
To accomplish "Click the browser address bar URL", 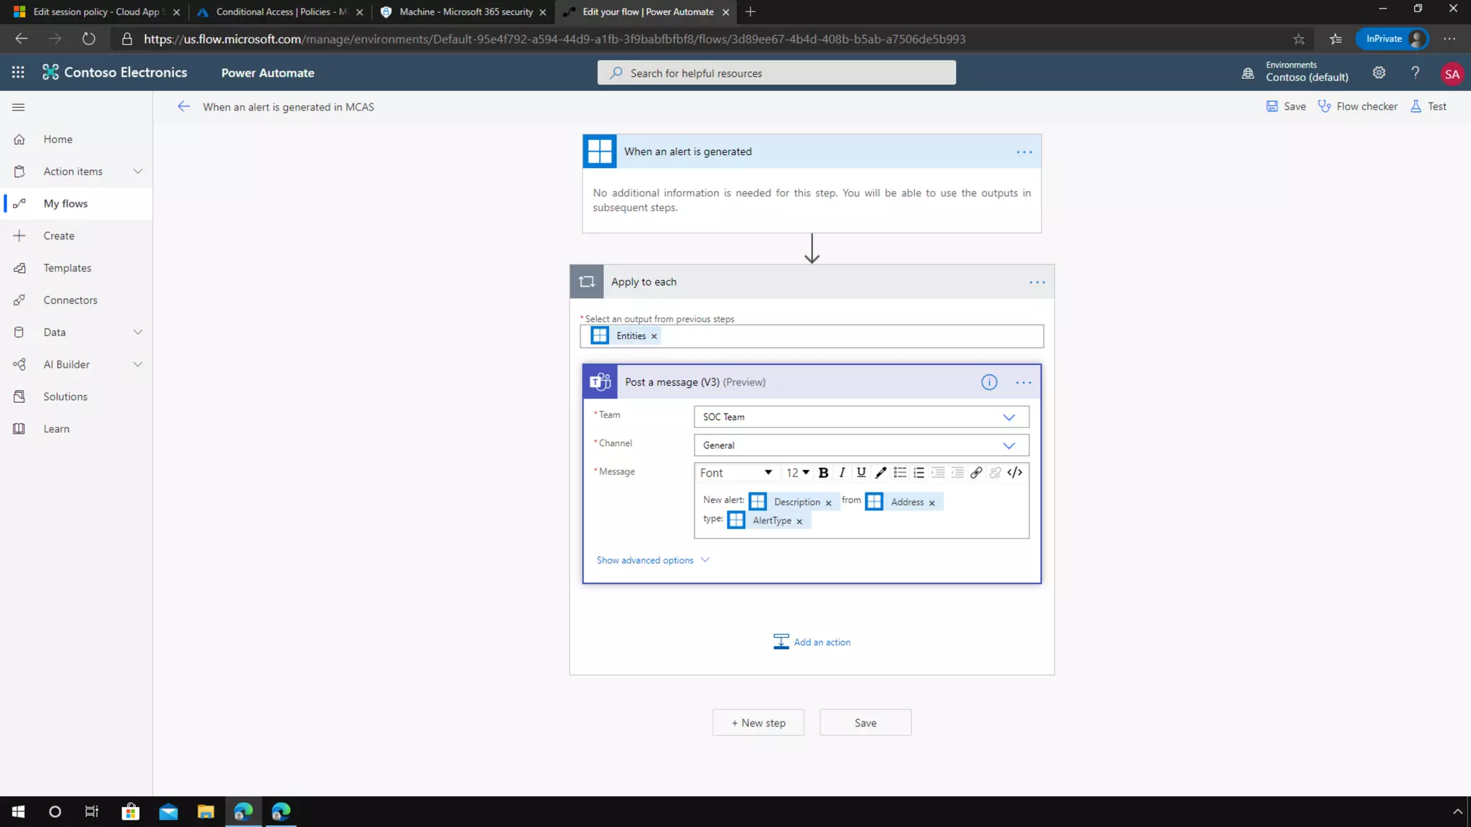I will point(554,39).
